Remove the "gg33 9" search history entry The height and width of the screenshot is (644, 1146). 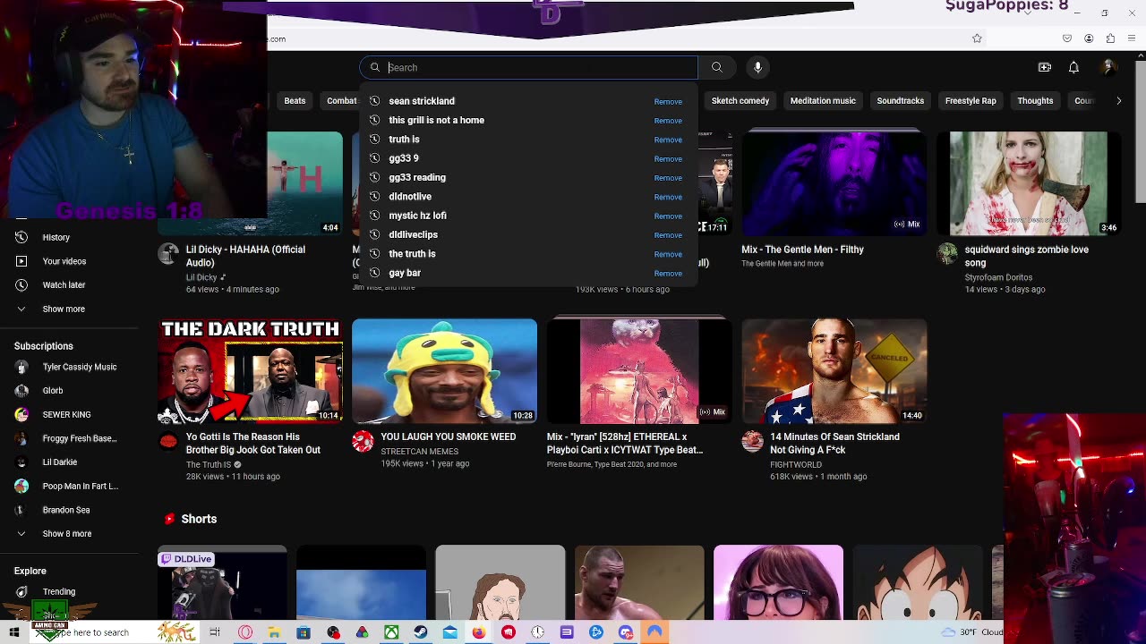[x=668, y=158]
